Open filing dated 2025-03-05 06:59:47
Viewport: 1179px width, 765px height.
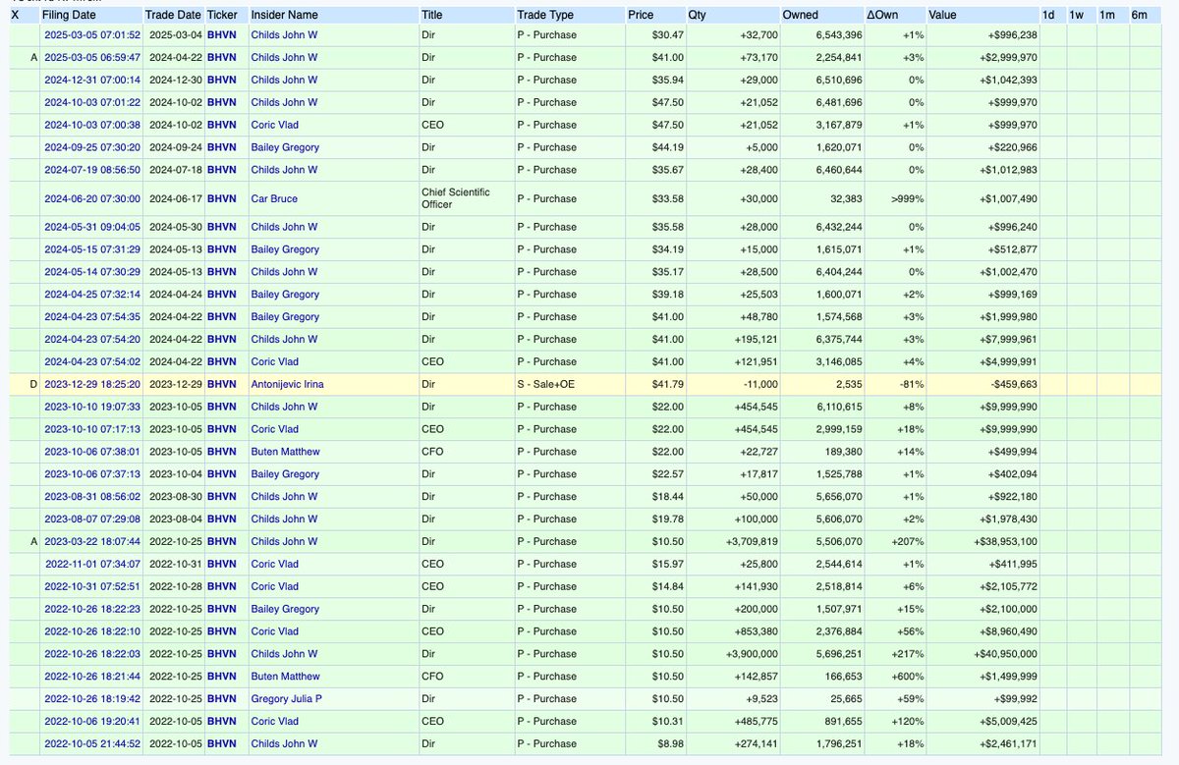point(92,57)
